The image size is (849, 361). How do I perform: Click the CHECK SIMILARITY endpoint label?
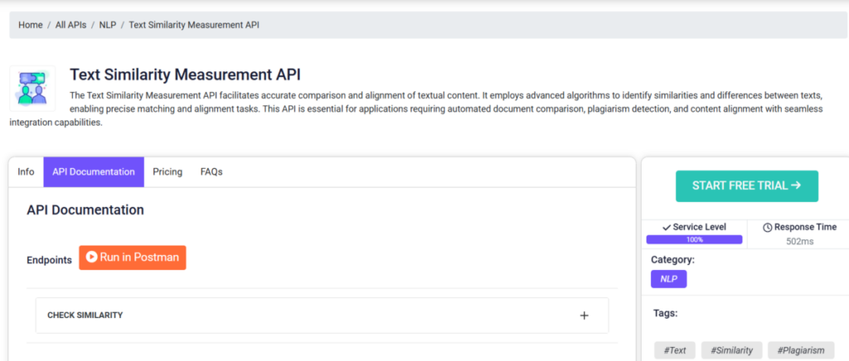coord(85,315)
